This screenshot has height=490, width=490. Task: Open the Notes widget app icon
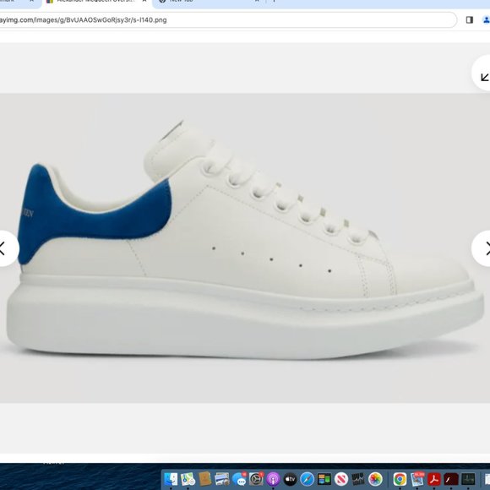tap(324, 479)
